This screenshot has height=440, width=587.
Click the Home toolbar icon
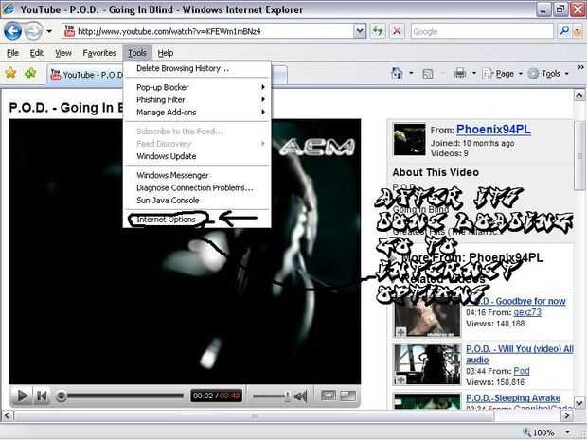397,74
